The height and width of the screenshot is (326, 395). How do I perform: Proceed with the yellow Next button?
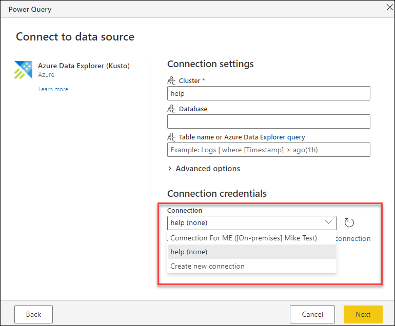tap(363, 314)
